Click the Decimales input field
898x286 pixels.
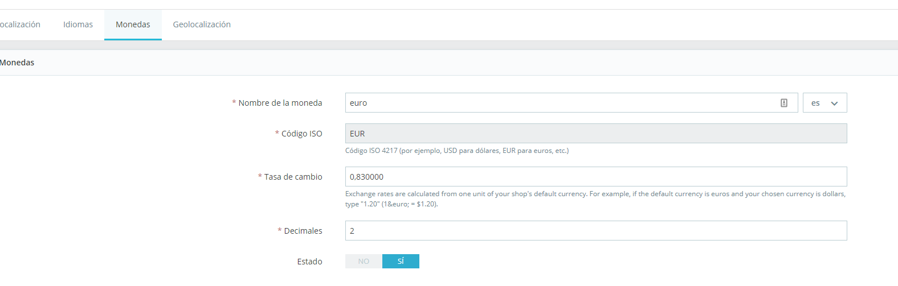(595, 231)
